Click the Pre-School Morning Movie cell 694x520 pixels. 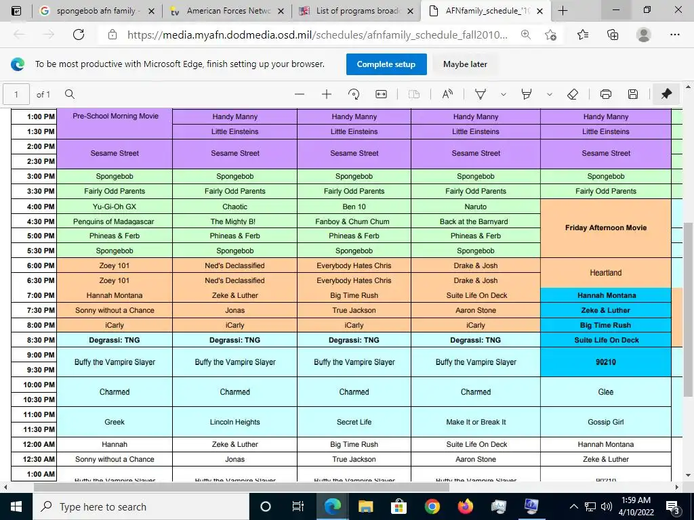click(x=115, y=123)
